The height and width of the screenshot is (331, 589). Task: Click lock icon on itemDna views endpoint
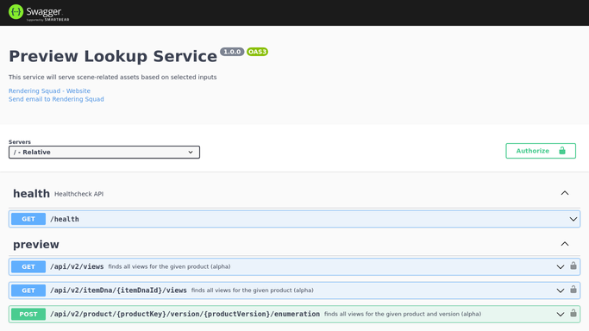click(x=573, y=290)
